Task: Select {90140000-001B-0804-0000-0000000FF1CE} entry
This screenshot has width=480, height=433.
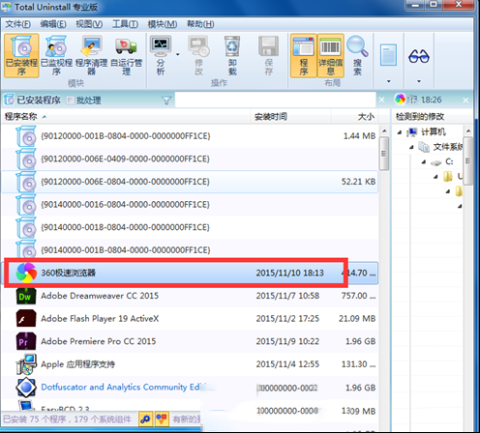Action: coord(190,250)
